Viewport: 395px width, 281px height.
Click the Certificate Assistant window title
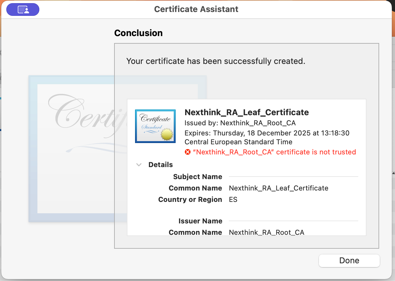tap(196, 9)
